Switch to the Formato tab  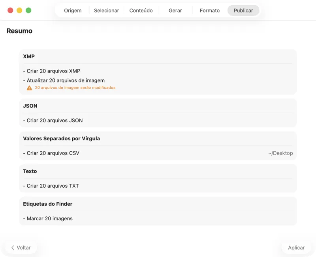[209, 11]
